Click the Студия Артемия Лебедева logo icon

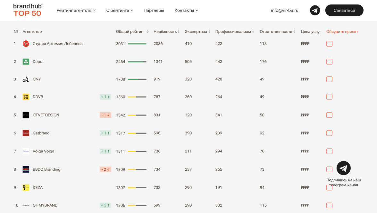tap(26, 44)
